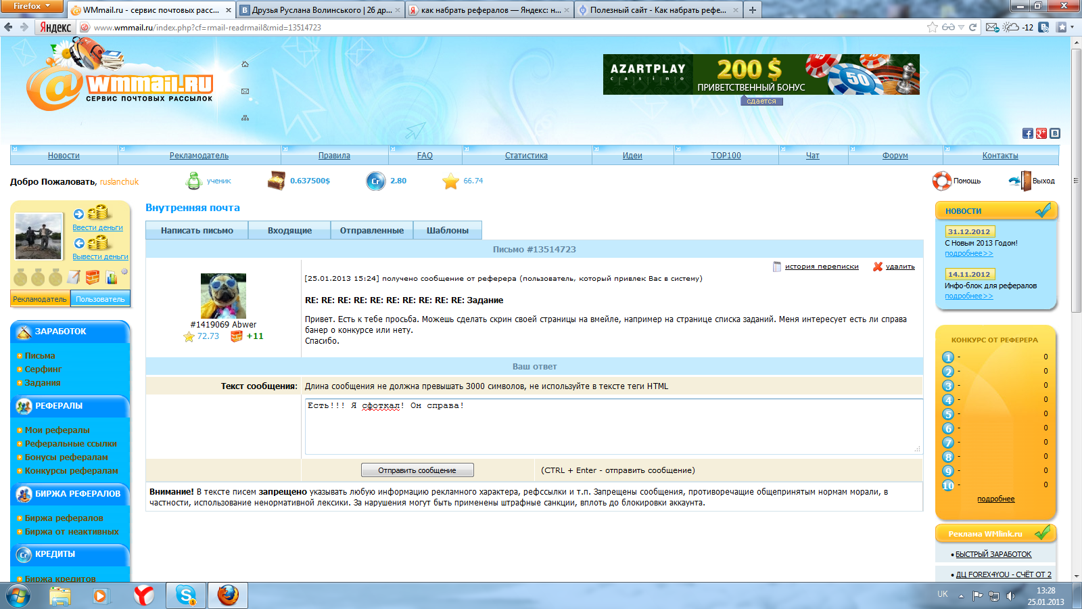
Task: Click the weather icon in Firefox toolbar
Action: (1011, 27)
